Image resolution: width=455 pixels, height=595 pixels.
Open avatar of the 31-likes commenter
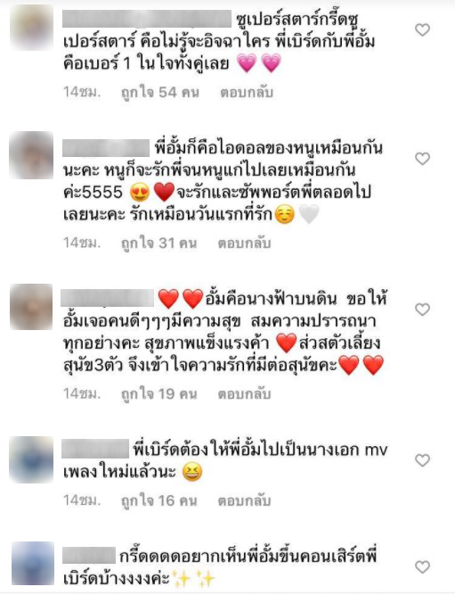[31, 155]
